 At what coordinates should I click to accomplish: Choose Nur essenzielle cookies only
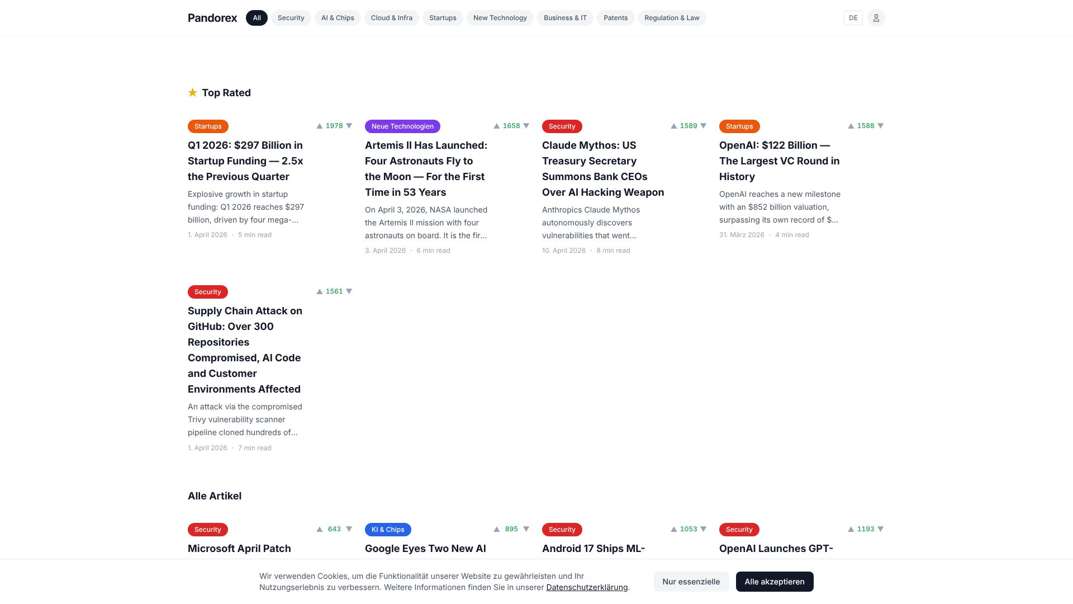pyautogui.click(x=691, y=582)
